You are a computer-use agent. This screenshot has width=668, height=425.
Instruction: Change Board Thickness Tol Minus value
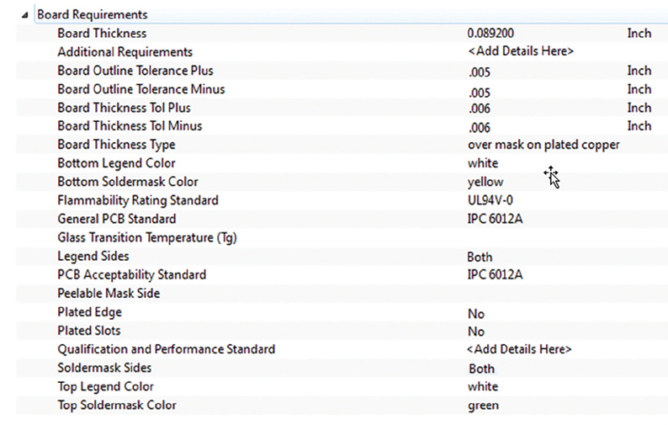pyautogui.click(x=480, y=127)
